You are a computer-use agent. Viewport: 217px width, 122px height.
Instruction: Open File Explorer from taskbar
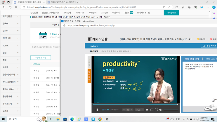point(58,119)
